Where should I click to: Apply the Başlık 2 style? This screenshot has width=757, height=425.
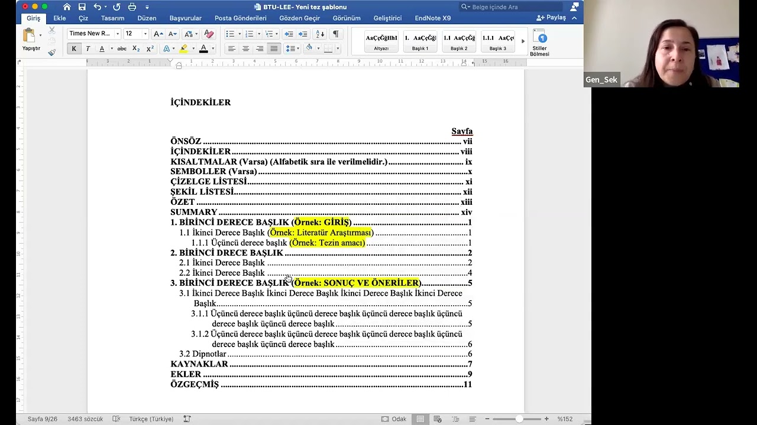(x=459, y=41)
